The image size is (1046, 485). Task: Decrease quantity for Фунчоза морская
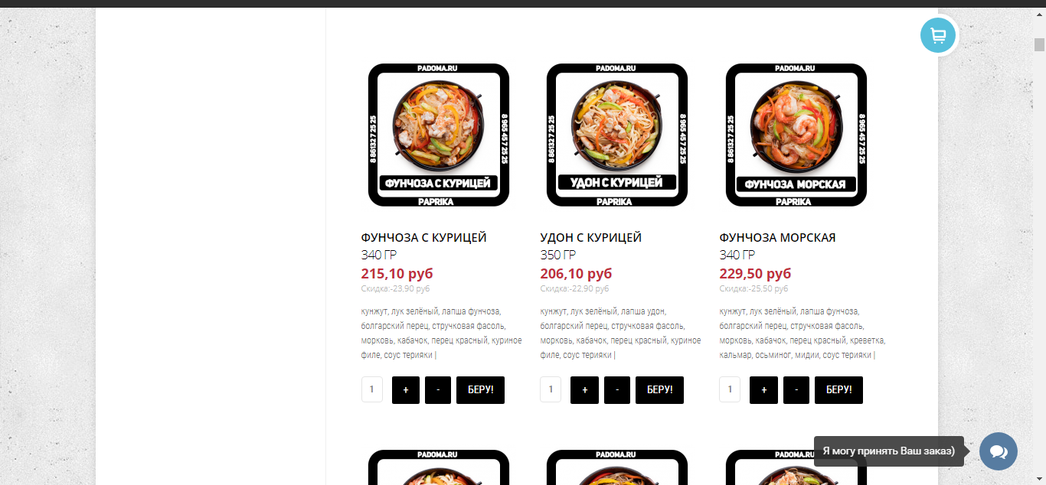pos(796,390)
